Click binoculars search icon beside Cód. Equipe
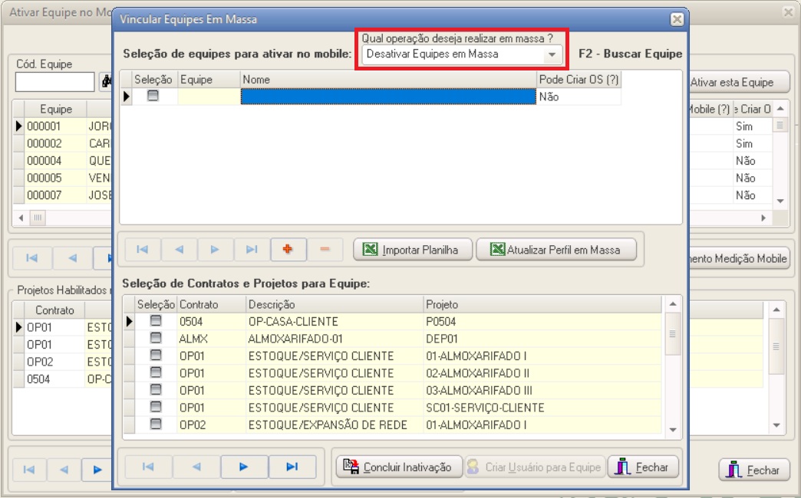The height and width of the screenshot is (498, 801). point(106,81)
